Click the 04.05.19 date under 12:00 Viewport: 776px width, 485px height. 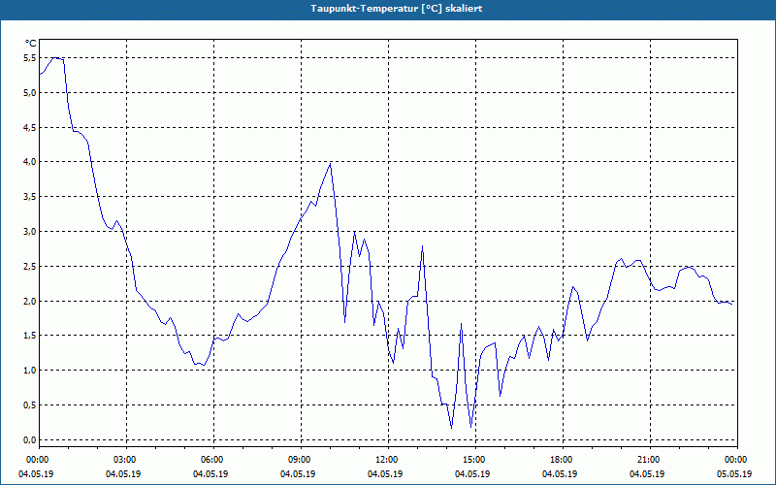pos(385,473)
